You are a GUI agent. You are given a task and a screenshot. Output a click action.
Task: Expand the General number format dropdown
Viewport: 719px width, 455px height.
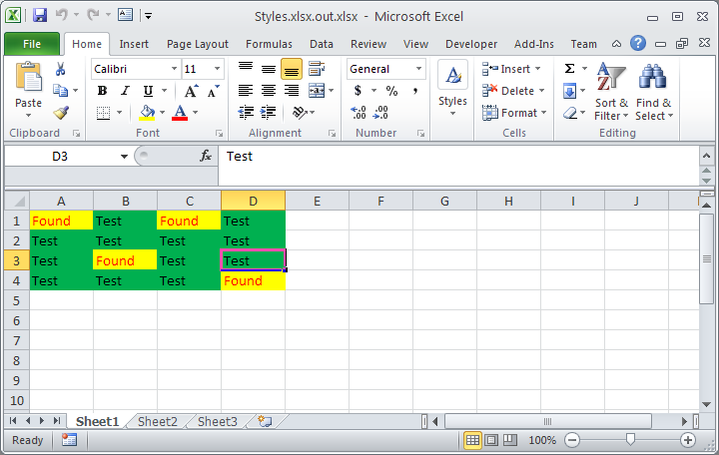pyautogui.click(x=417, y=69)
